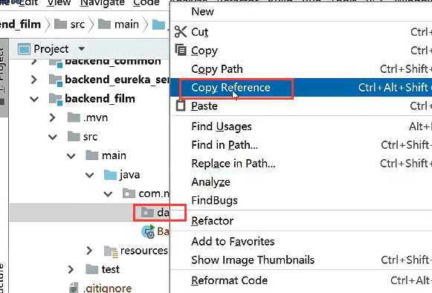
Task: Open the Navigate menu
Action: pyautogui.click(x=102, y=3)
